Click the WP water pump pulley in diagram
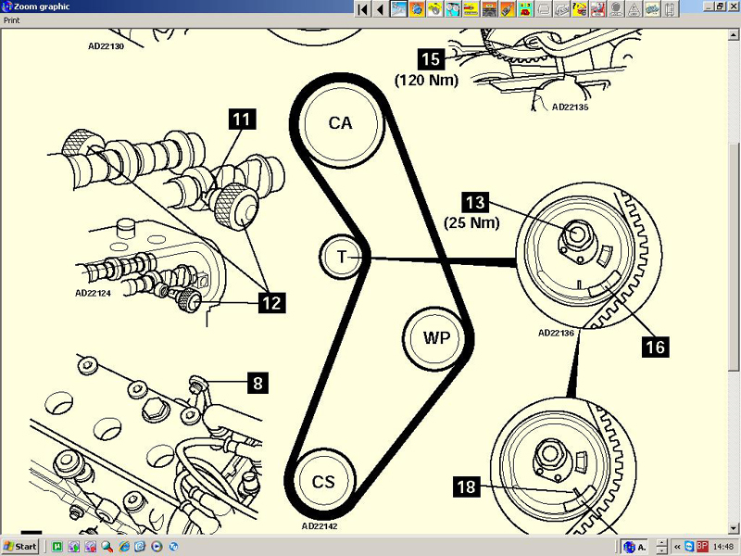The image size is (741, 556). 436,337
